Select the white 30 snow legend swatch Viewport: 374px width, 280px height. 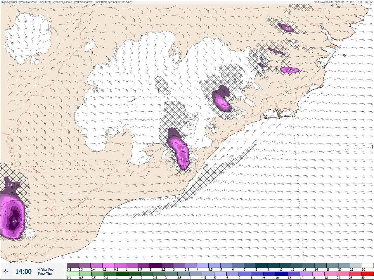click(x=368, y=265)
